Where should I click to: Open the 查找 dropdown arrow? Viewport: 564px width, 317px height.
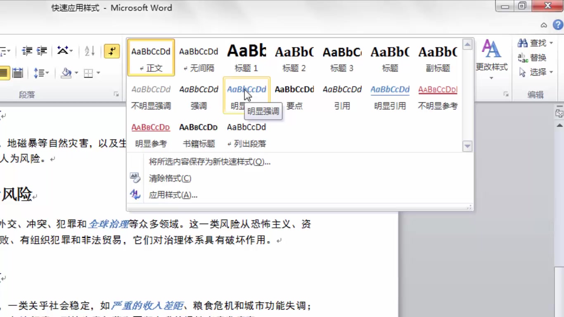pyautogui.click(x=551, y=43)
